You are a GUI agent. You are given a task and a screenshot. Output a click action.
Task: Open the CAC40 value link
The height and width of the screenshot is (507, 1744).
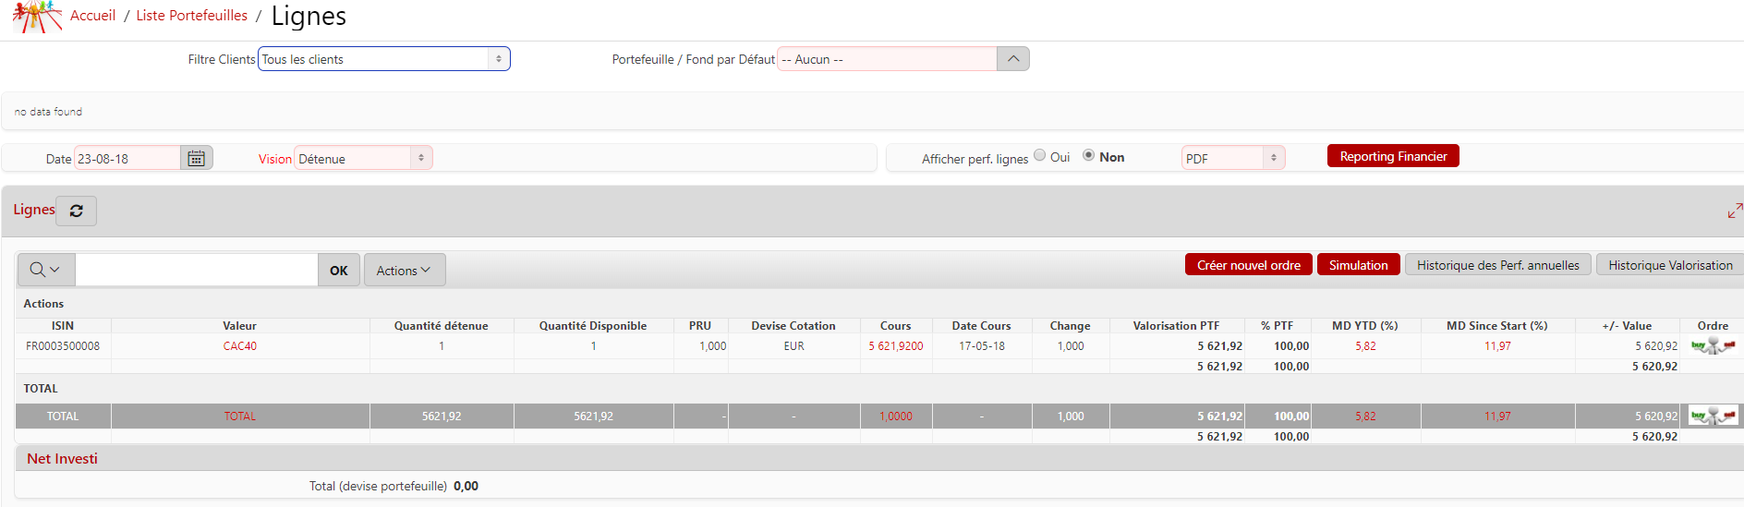pyautogui.click(x=239, y=346)
